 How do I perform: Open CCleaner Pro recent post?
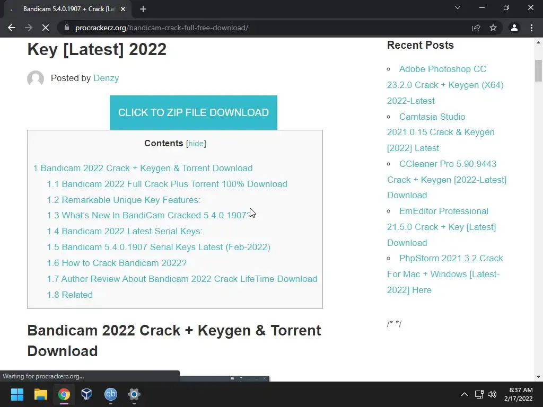click(x=446, y=180)
